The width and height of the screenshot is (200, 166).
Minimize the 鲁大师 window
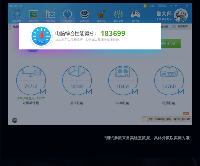tap(182, 6)
